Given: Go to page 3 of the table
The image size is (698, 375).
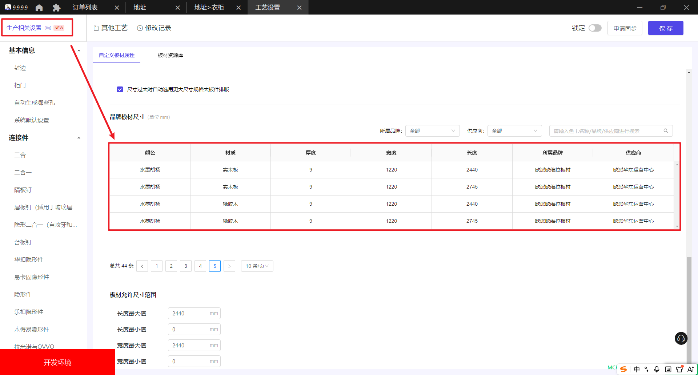Looking at the screenshot, I should click(x=186, y=266).
